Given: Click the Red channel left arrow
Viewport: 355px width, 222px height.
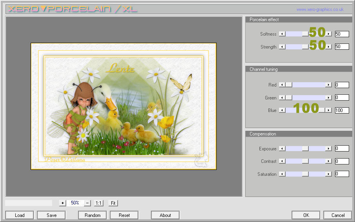Looking at the screenshot, I should click(x=282, y=85).
